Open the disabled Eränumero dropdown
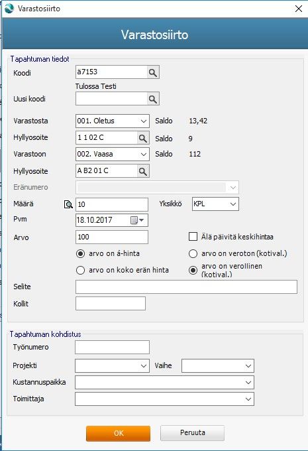This screenshot has height=451, width=308. [x=232, y=188]
